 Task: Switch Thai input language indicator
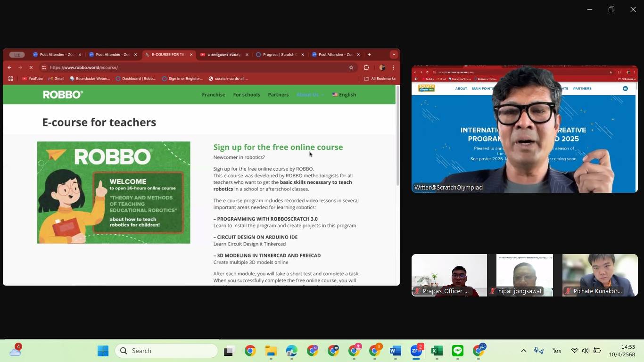pyautogui.click(x=557, y=351)
